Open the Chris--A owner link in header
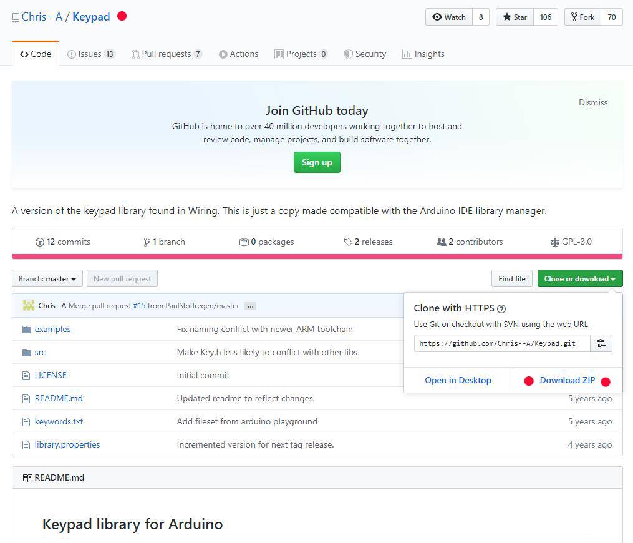 pos(42,17)
